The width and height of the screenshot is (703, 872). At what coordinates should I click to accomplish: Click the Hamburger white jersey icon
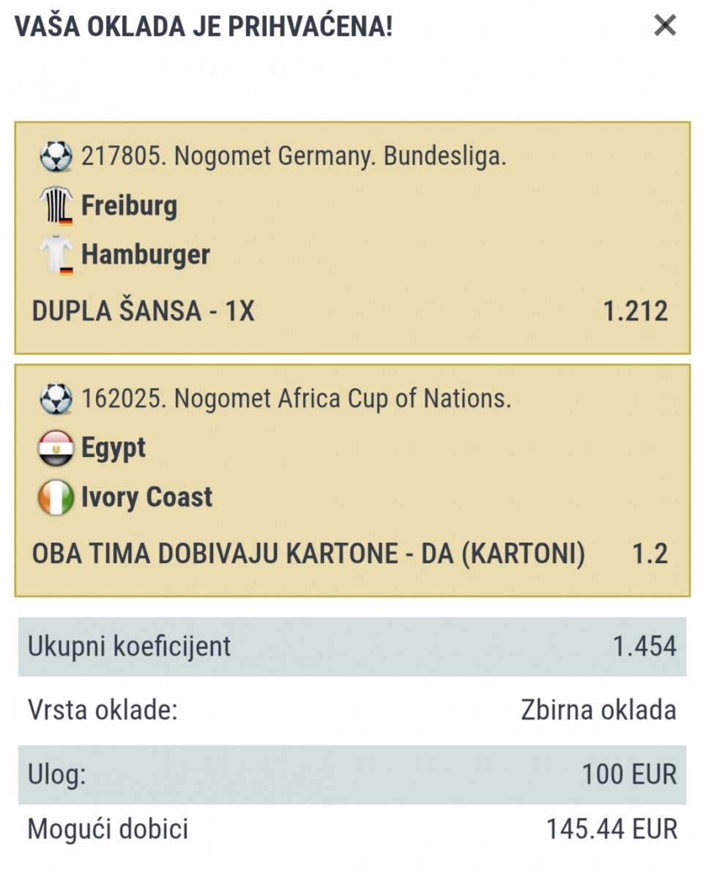(x=56, y=255)
